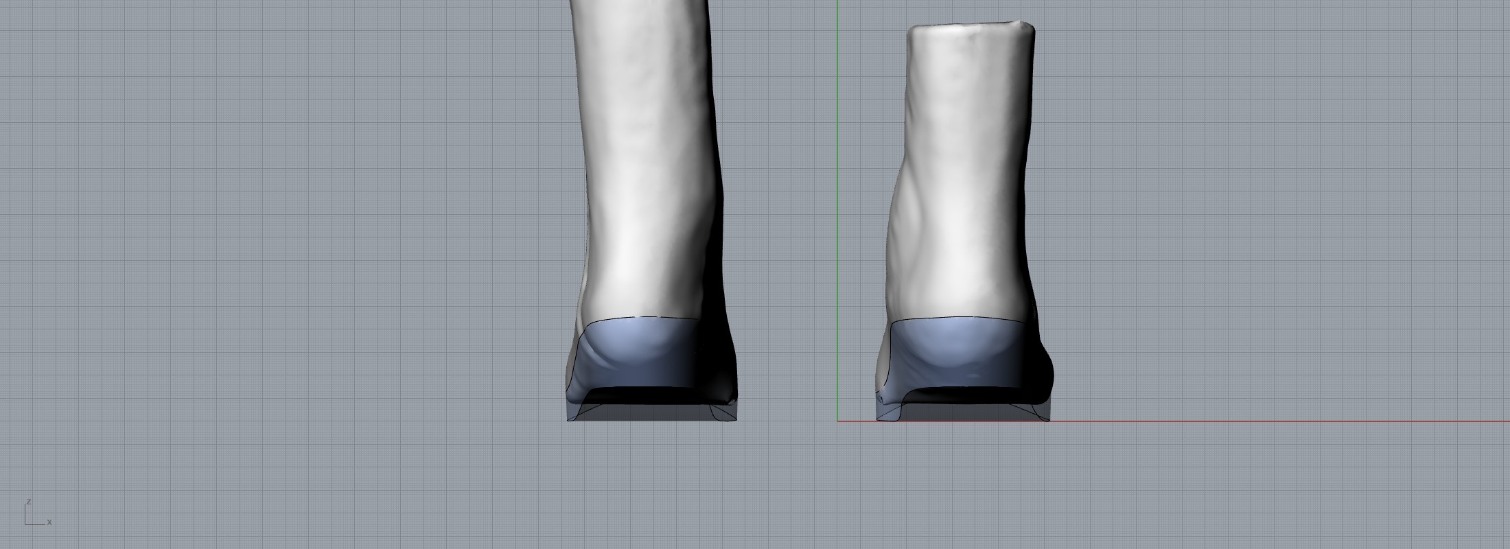Screen dimensions: 1510x549
Task: Click the translucent base beneath the left heel
Action: (652, 412)
